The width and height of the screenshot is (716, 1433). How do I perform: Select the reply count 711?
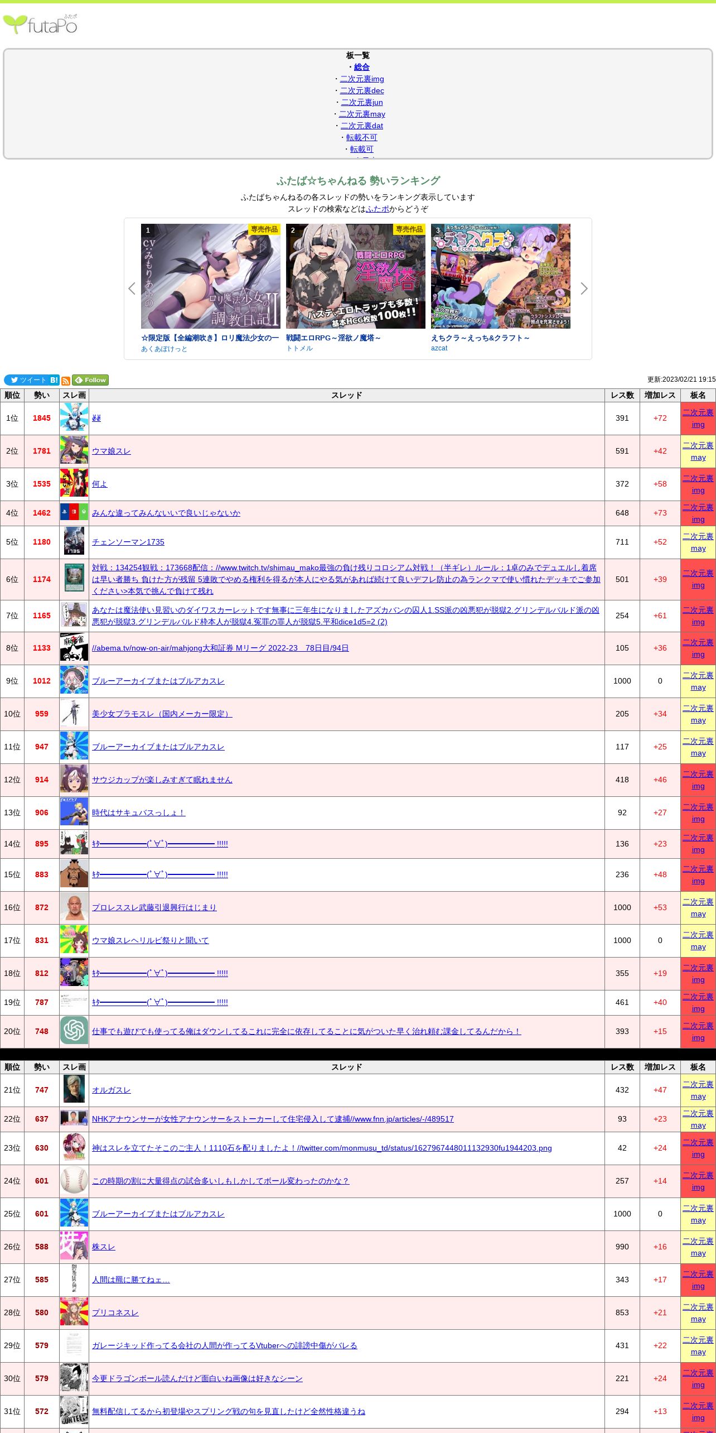pyautogui.click(x=622, y=542)
